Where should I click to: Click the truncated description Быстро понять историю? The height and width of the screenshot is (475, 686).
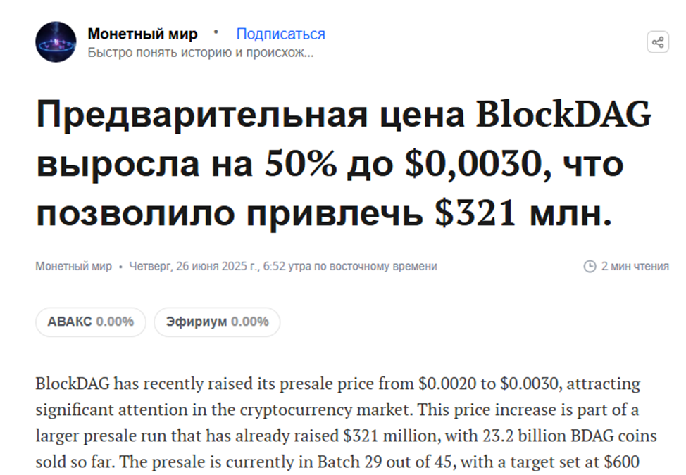(x=200, y=53)
